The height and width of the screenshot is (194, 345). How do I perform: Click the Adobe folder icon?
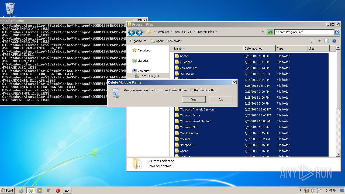tap(177, 56)
